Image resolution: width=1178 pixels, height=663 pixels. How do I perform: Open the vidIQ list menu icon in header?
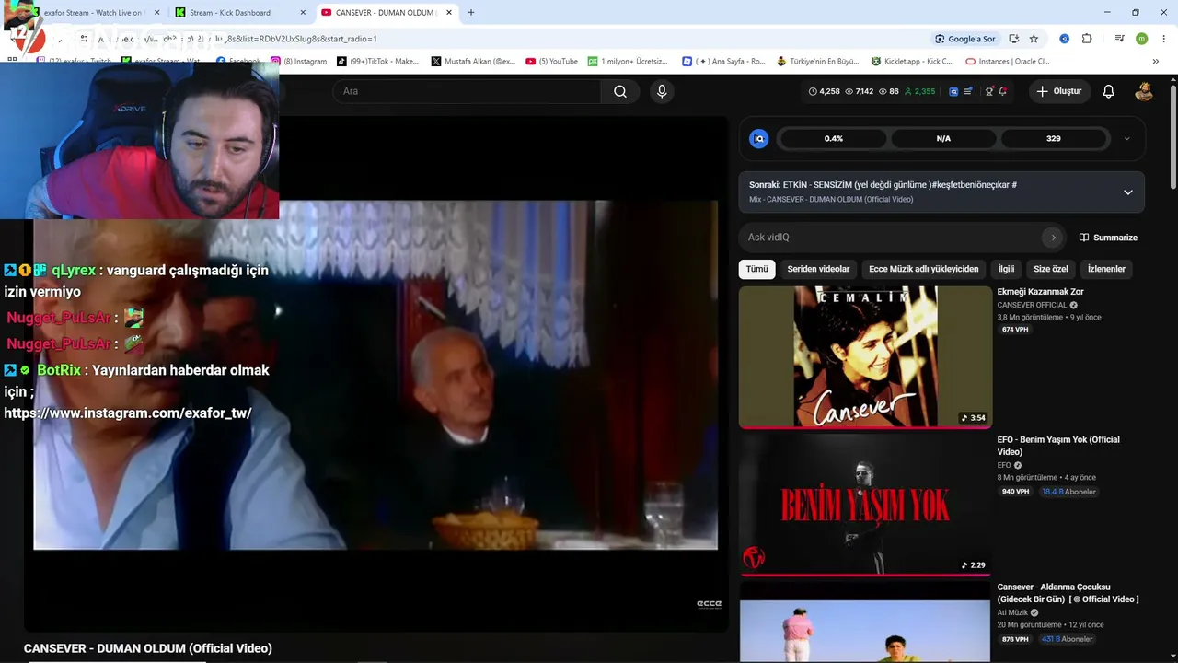pyautogui.click(x=968, y=91)
